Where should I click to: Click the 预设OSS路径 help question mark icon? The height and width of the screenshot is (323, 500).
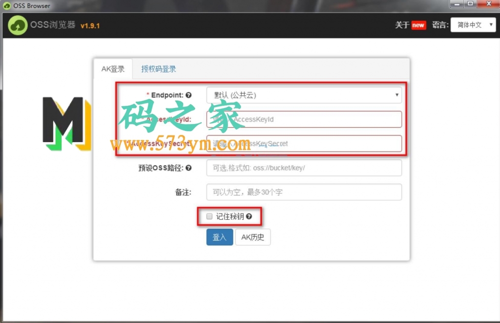pyautogui.click(x=188, y=168)
